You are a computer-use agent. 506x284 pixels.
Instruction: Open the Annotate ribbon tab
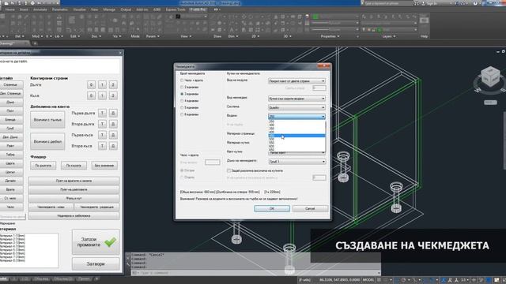(x=40, y=9)
